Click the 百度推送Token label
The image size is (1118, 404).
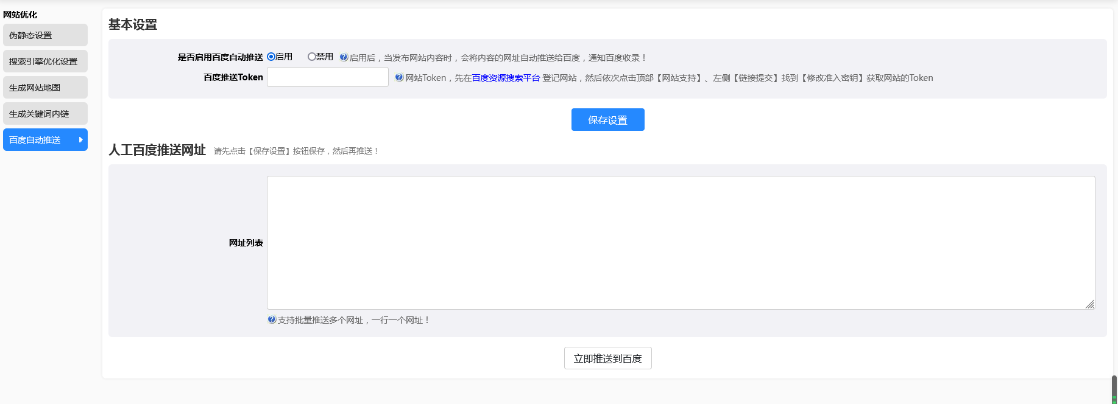point(233,77)
